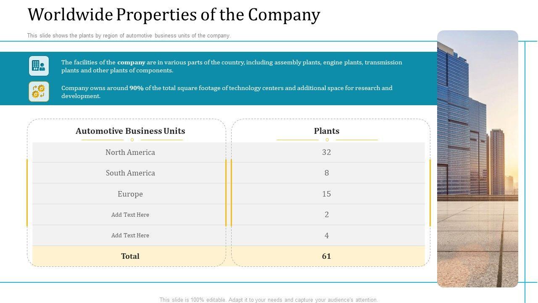Click the building facilities icon
The width and height of the screenshot is (538, 303).
(x=39, y=66)
